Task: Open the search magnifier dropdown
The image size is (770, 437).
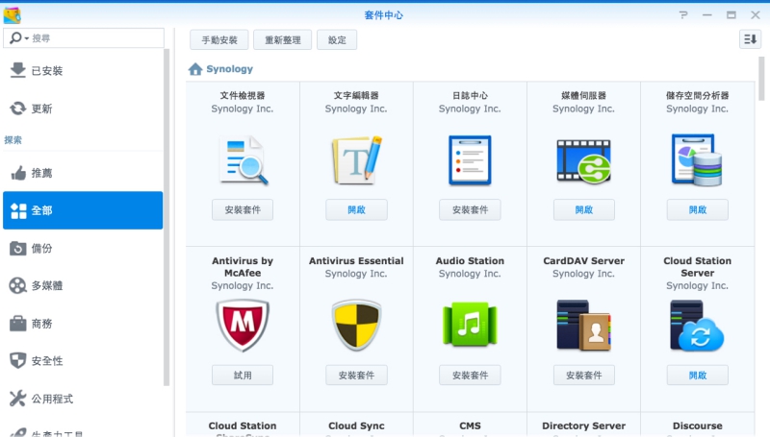Action: 18,37
